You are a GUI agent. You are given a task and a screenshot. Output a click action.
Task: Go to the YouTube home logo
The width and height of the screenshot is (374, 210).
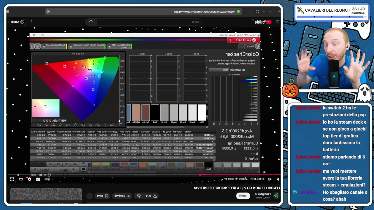(x=263, y=22)
